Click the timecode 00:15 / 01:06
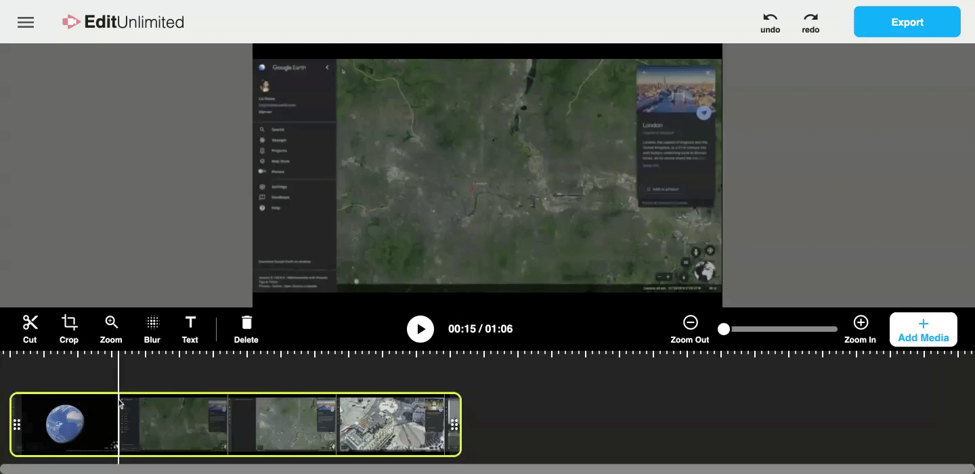This screenshot has height=474, width=975. [480, 329]
